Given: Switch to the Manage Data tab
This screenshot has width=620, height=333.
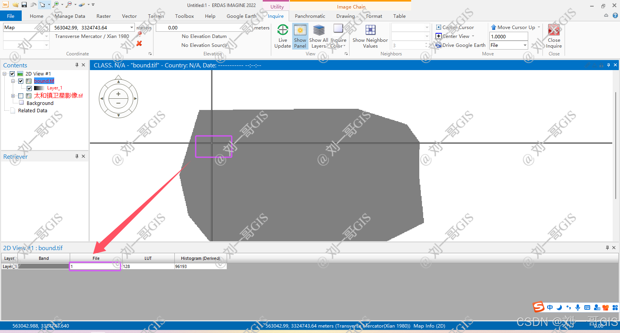Looking at the screenshot, I should coord(70,16).
